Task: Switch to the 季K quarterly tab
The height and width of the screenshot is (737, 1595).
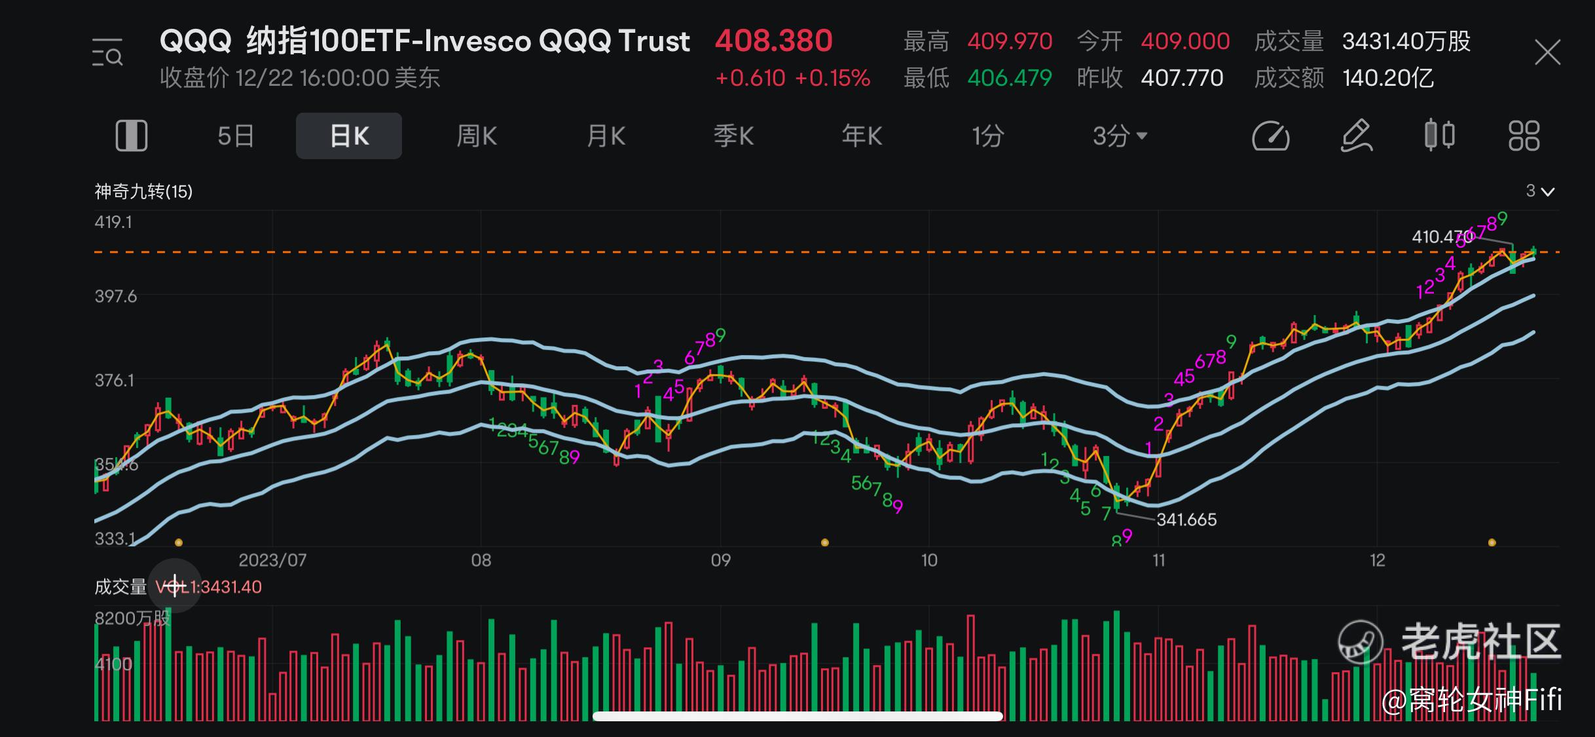Action: coord(733,136)
